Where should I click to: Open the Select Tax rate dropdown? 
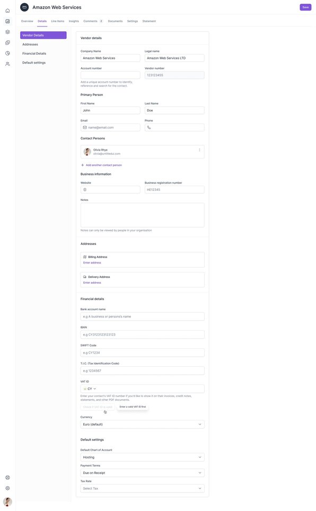pyautogui.click(x=142, y=489)
